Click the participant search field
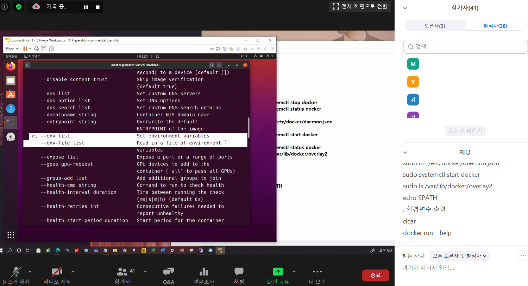Viewport: 528px width, 286px height. tap(465, 47)
